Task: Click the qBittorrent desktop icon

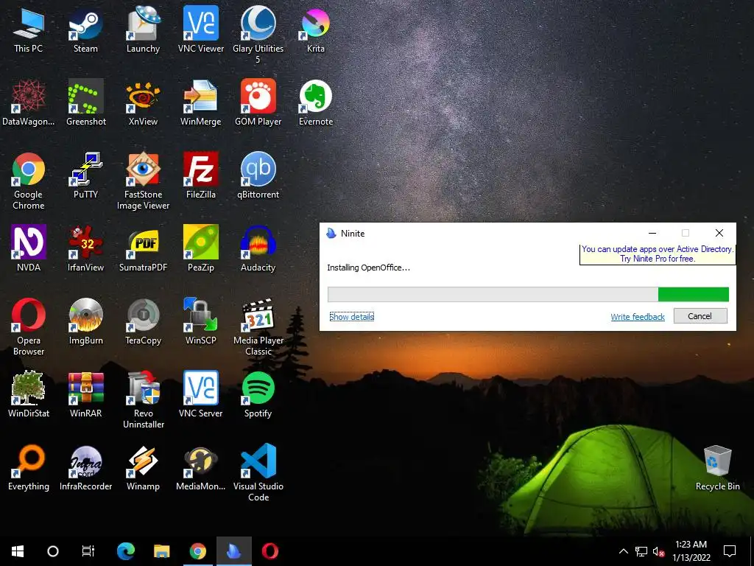Action: pyautogui.click(x=258, y=175)
